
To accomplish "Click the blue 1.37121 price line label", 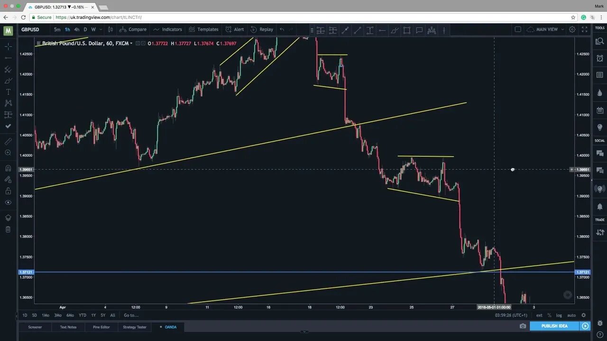I will (x=582, y=272).
